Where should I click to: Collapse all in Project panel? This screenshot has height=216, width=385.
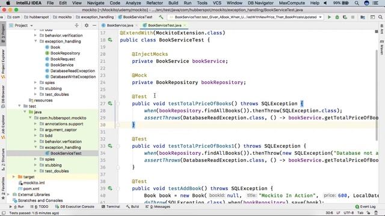coord(76,25)
